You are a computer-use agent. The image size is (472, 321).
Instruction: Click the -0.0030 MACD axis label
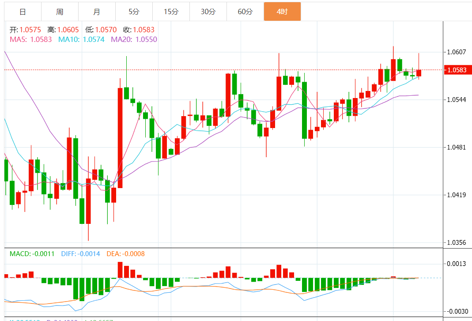[x=457, y=311]
